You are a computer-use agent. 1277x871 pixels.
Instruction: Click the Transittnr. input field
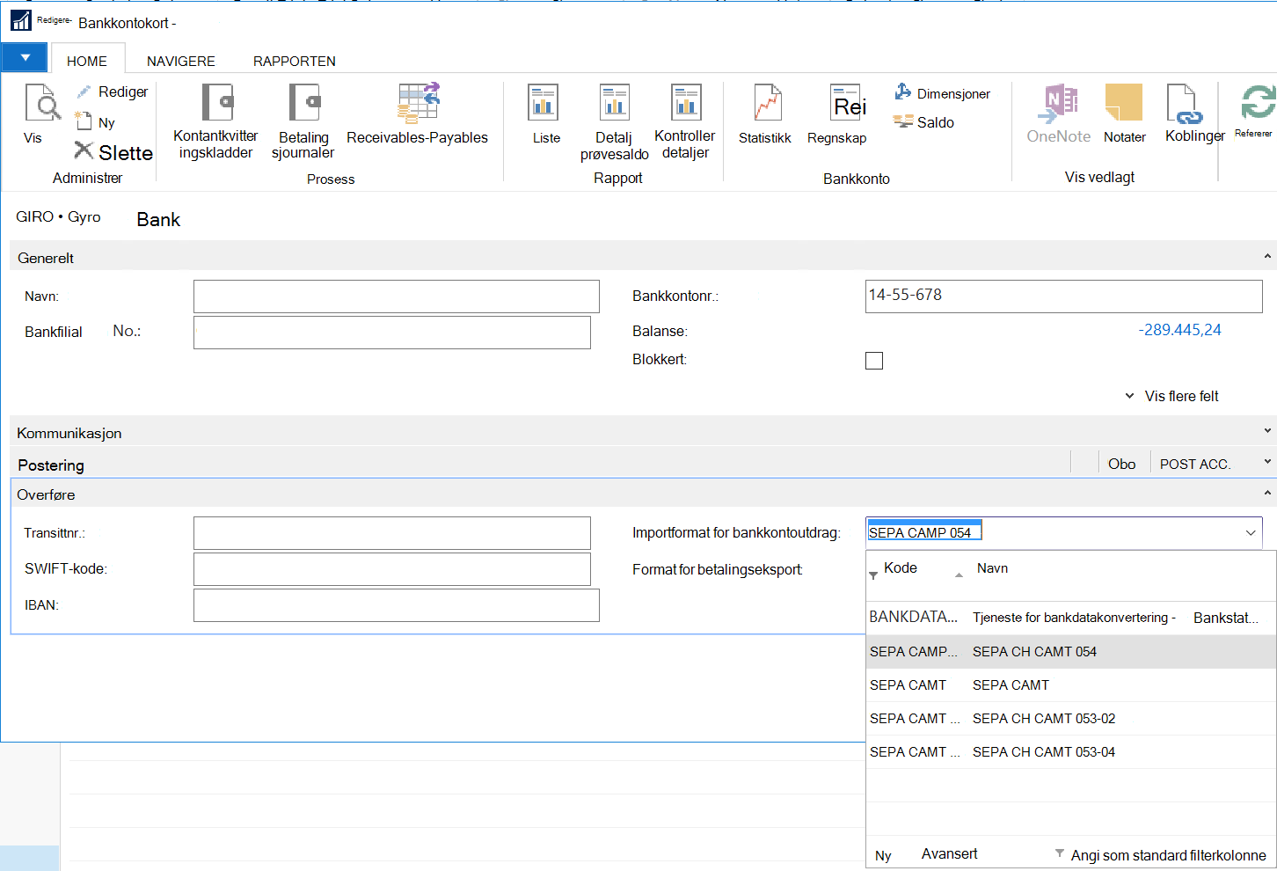[392, 533]
